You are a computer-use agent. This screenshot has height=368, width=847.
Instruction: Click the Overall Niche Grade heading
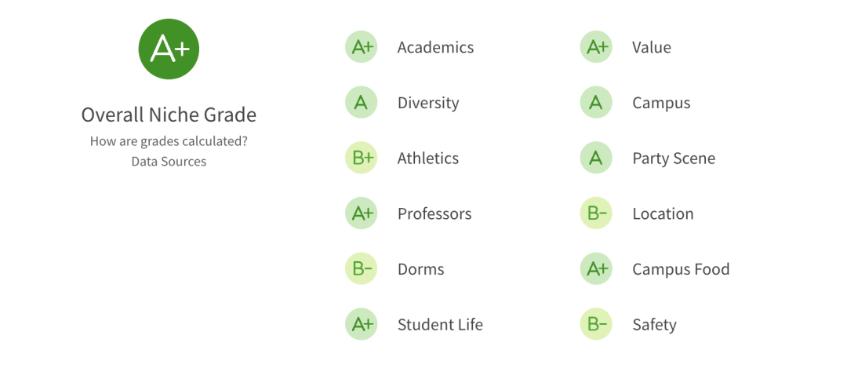point(169,115)
